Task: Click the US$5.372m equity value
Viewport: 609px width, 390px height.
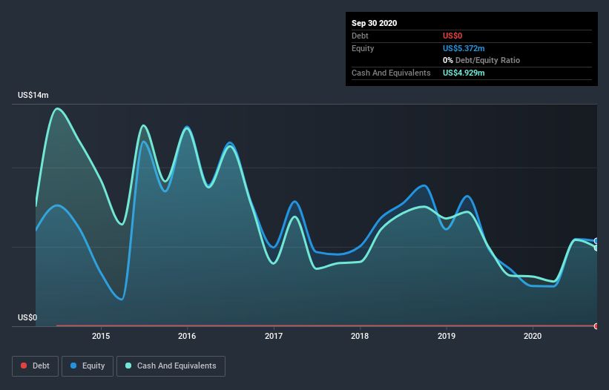Action: click(x=464, y=48)
